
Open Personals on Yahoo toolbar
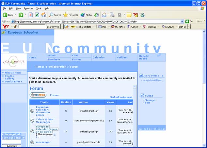point(150,27)
